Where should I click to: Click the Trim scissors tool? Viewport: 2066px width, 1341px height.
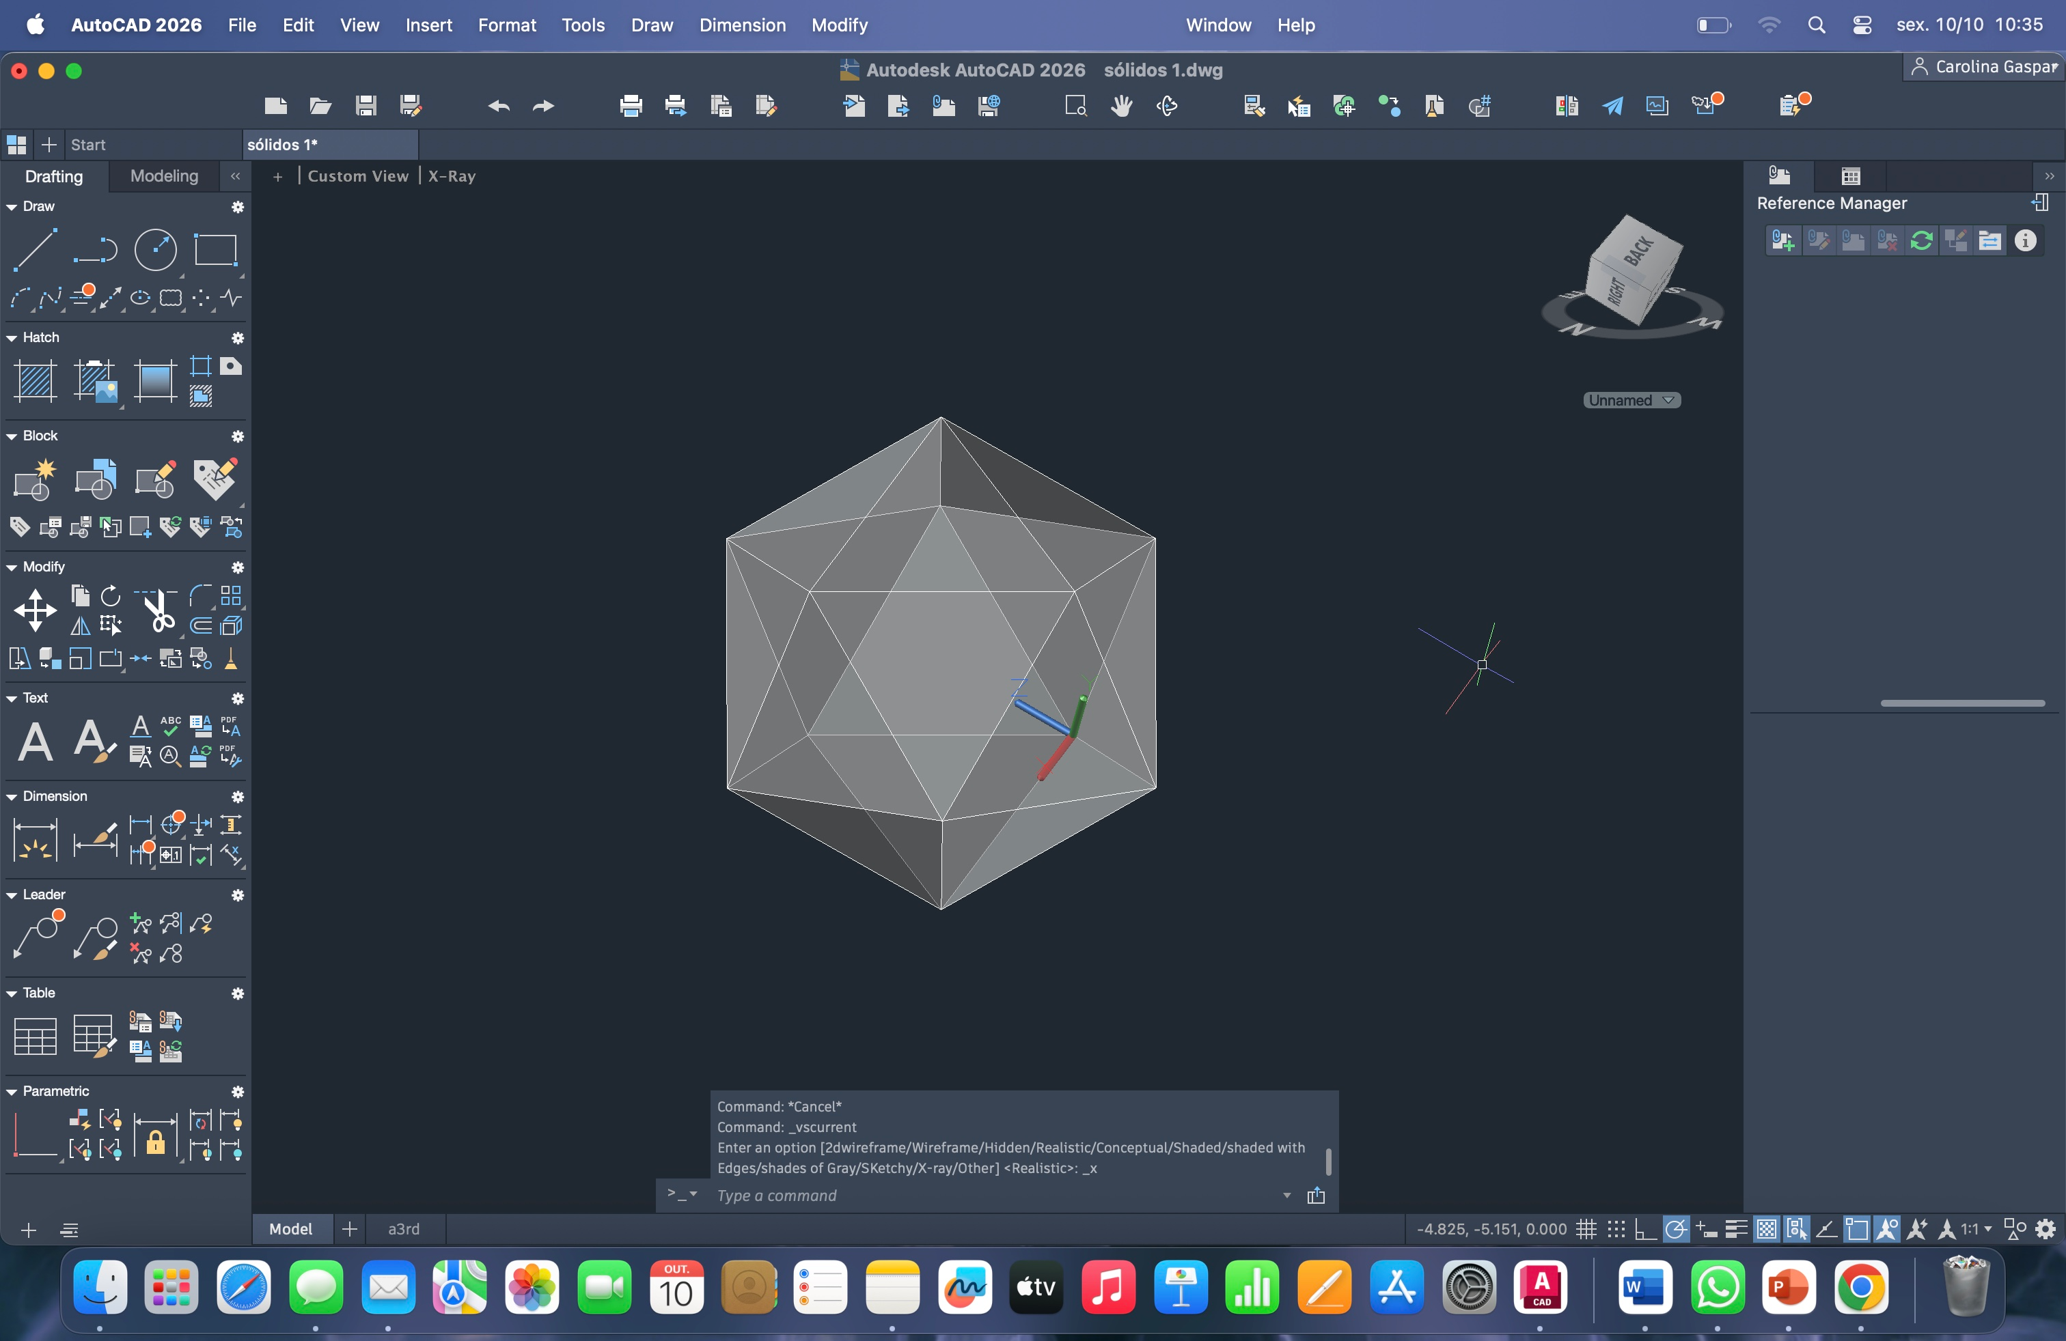coord(159,610)
